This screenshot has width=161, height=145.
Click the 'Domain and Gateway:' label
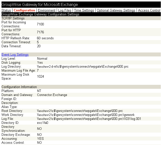coord(17,95)
